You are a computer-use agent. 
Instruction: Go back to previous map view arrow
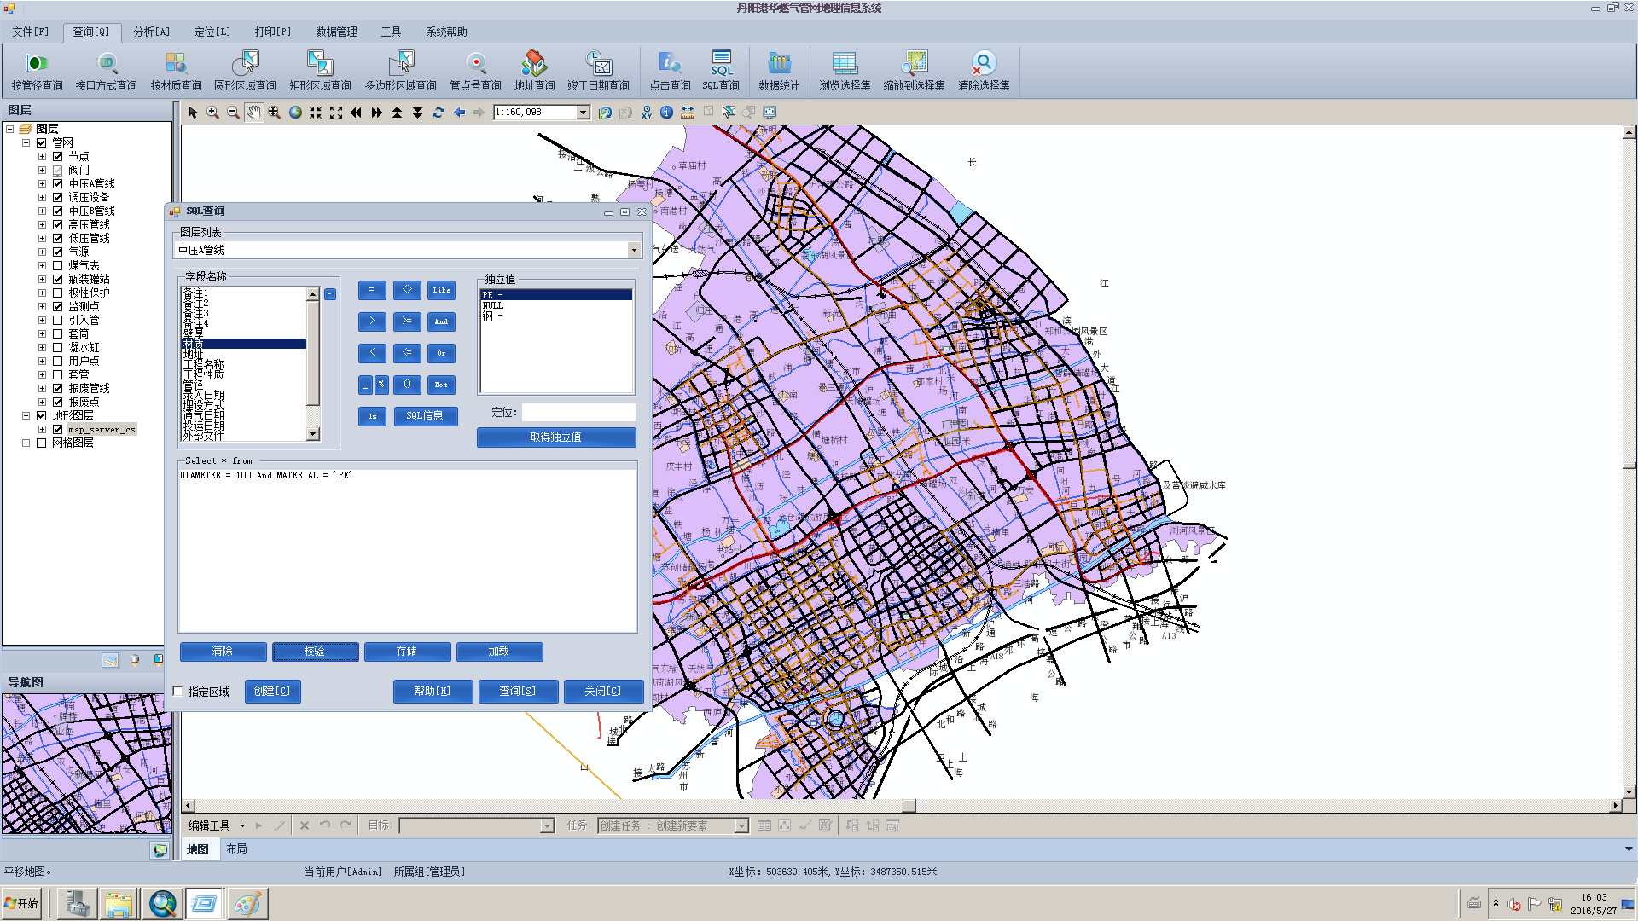tap(459, 113)
